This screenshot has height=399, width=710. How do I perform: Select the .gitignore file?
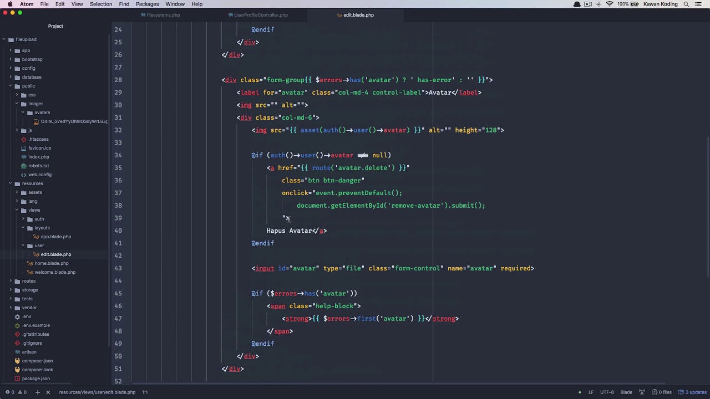[32, 343]
